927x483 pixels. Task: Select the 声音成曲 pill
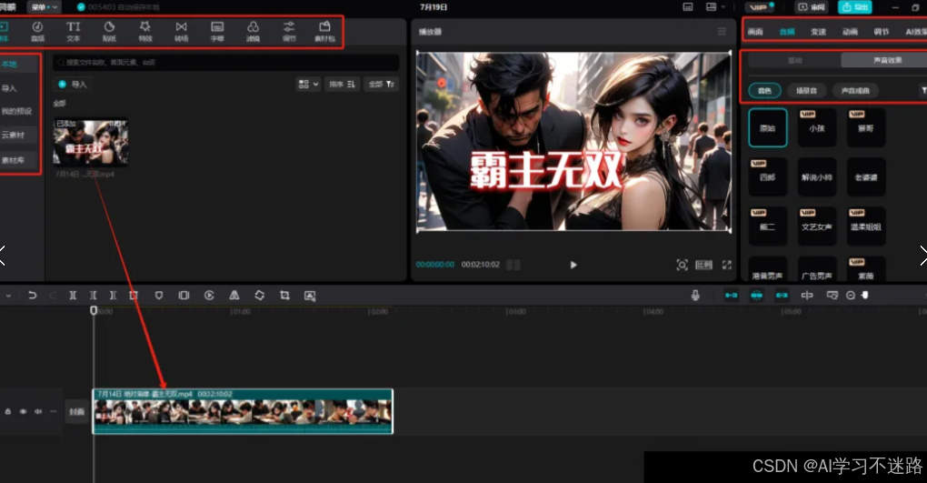855,91
